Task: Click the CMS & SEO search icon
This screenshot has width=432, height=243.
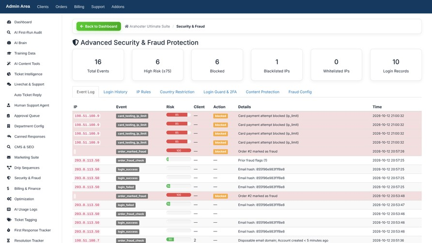Action: [9, 147]
